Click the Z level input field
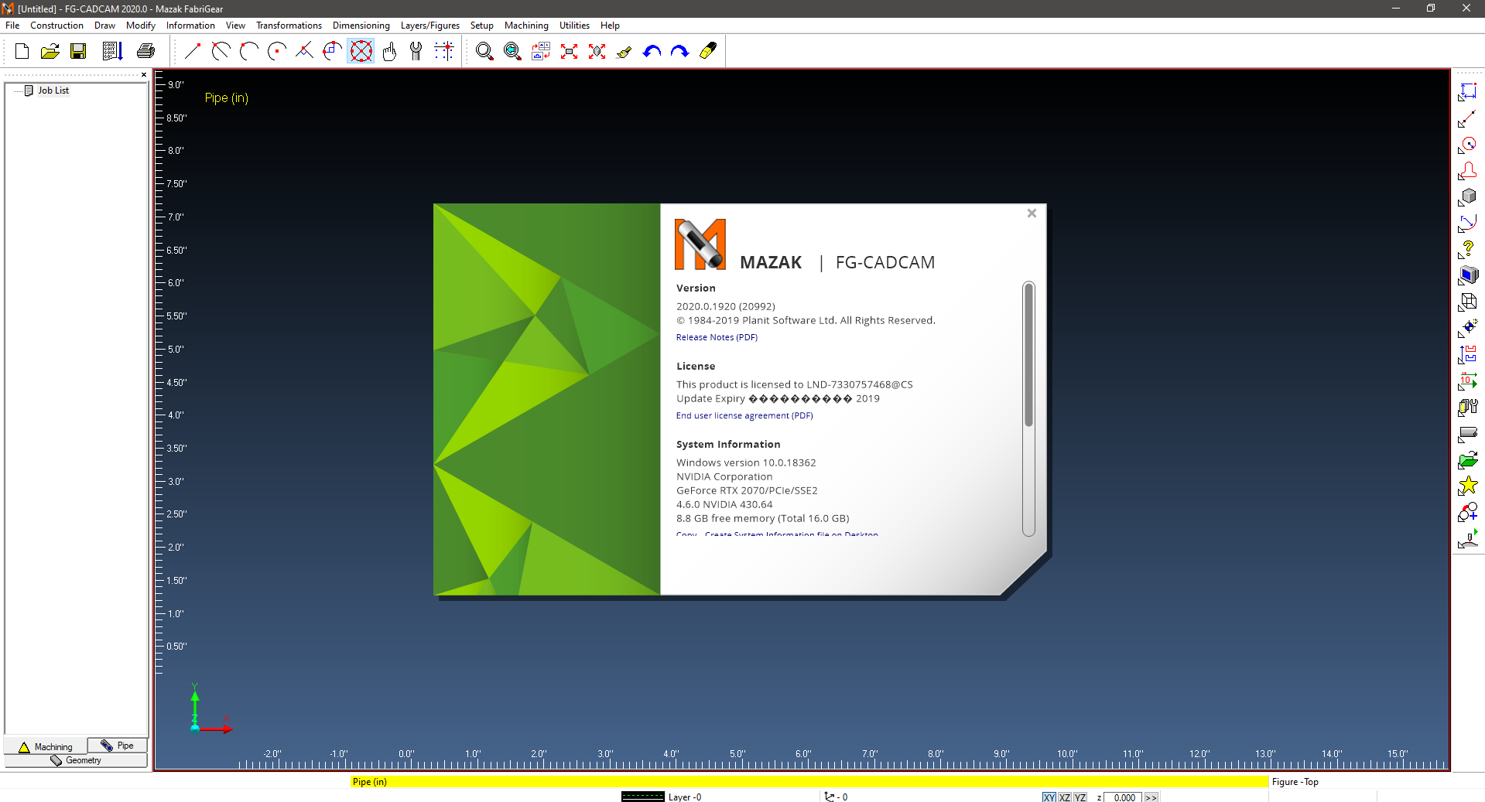 [1123, 797]
